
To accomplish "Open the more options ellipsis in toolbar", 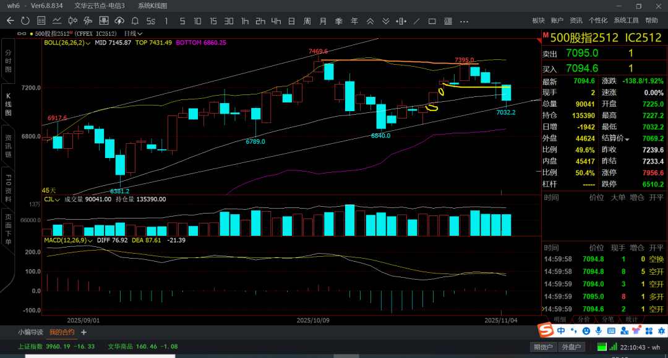I will point(465,21).
